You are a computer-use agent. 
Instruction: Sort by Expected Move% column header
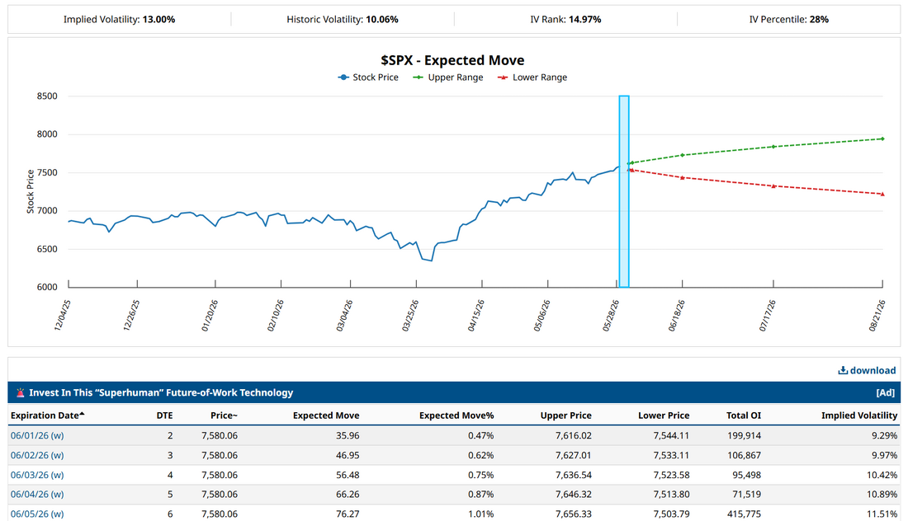456,415
